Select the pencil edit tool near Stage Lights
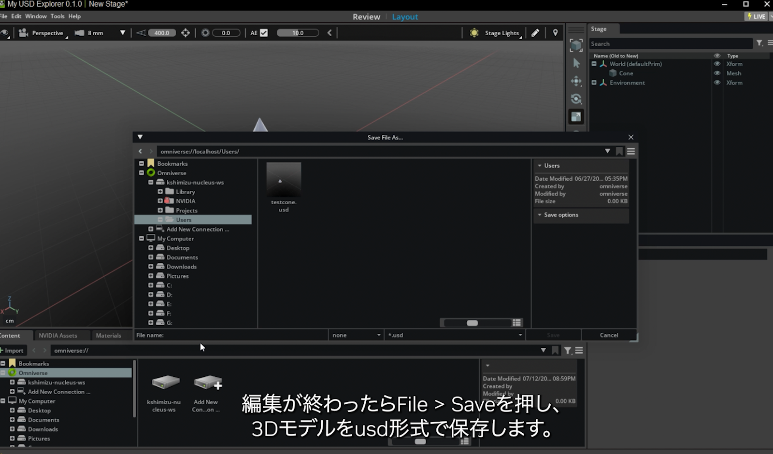This screenshot has width=773, height=454. (x=535, y=32)
